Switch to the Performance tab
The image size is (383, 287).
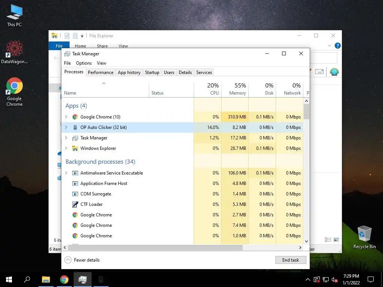coord(101,72)
